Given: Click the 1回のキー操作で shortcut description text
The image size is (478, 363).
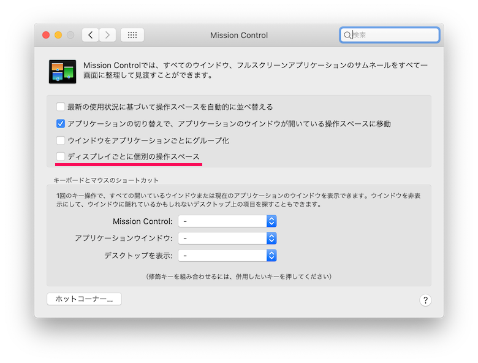Looking at the screenshot, I should point(238,200).
